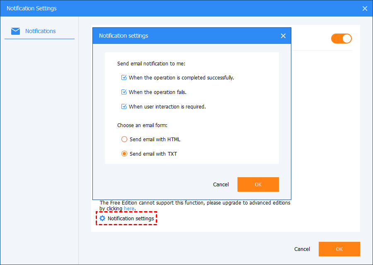373x265 pixels.
Task: Click the main 'Notification Settings' window title
Action: [x=31, y=8]
